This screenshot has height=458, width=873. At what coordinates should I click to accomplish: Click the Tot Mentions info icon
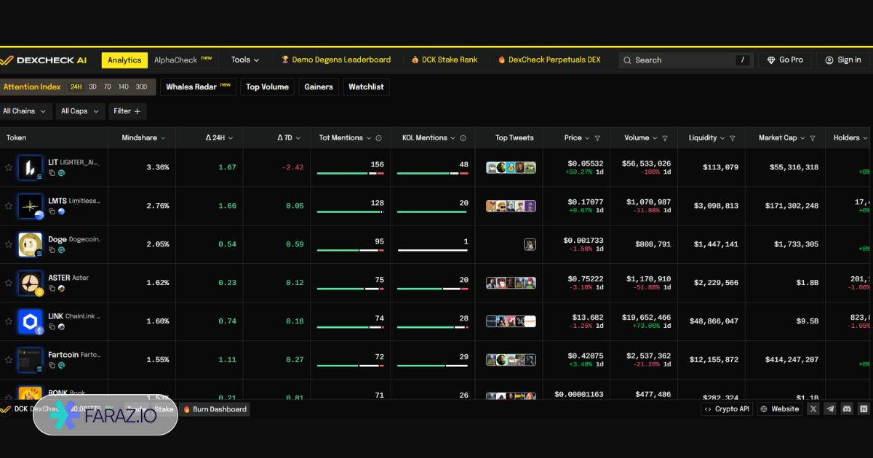pyautogui.click(x=378, y=138)
